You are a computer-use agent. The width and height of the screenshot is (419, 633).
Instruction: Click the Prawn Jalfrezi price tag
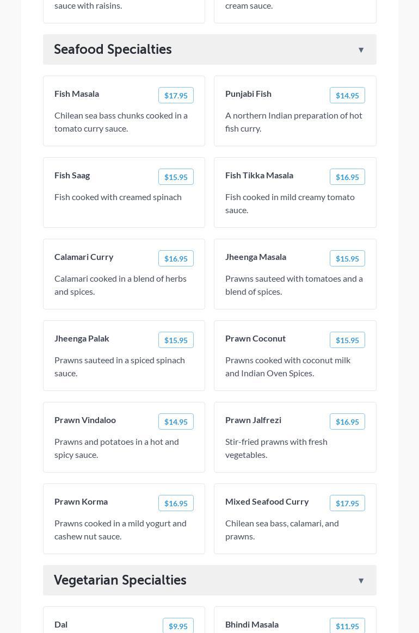pyautogui.click(x=347, y=422)
